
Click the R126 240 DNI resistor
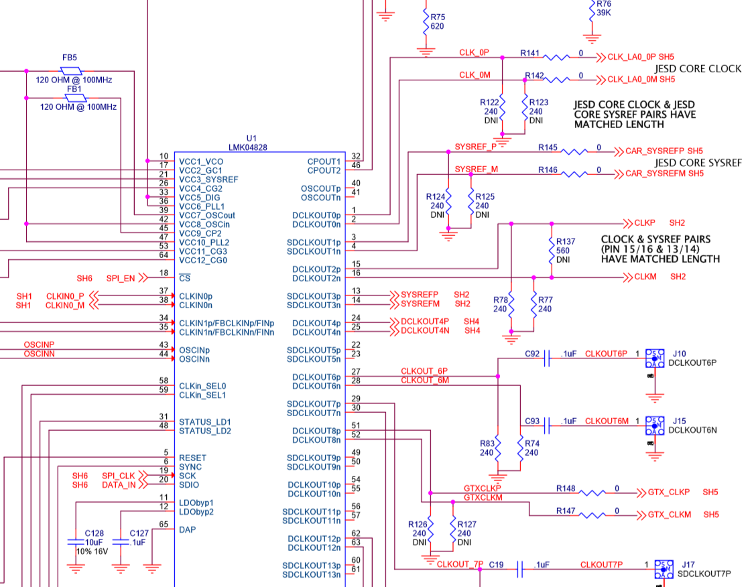[430, 528]
